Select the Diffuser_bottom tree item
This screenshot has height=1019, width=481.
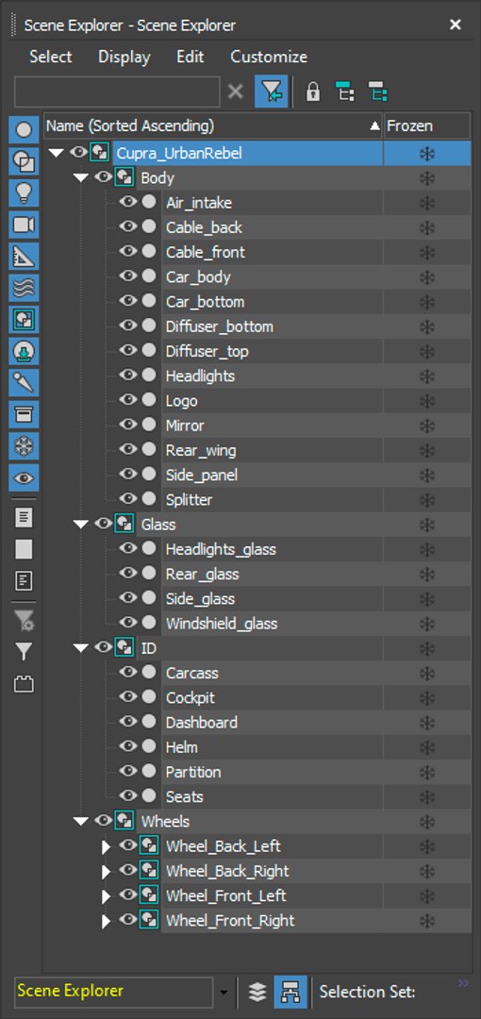[x=219, y=326]
